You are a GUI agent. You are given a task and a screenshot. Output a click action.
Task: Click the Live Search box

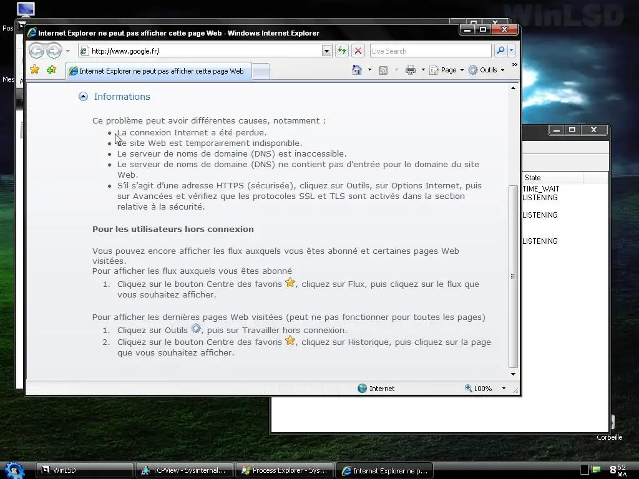pos(431,51)
